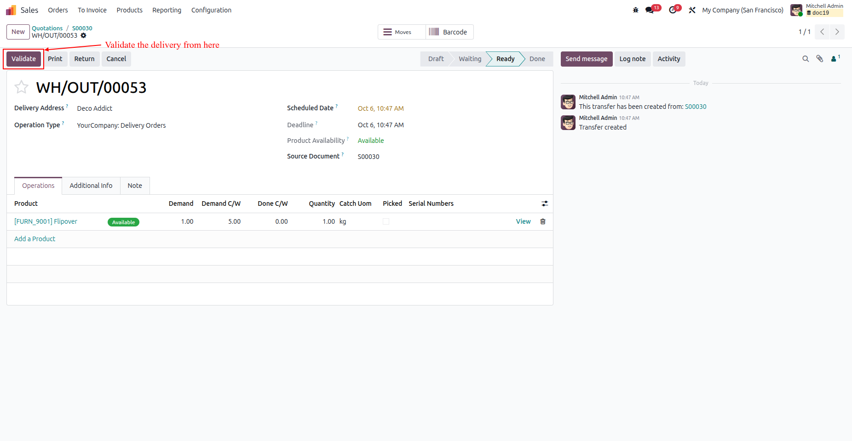Image resolution: width=852 pixels, height=441 pixels.
Task: Open Mitchell Admin user menu
Action: pyautogui.click(x=817, y=10)
